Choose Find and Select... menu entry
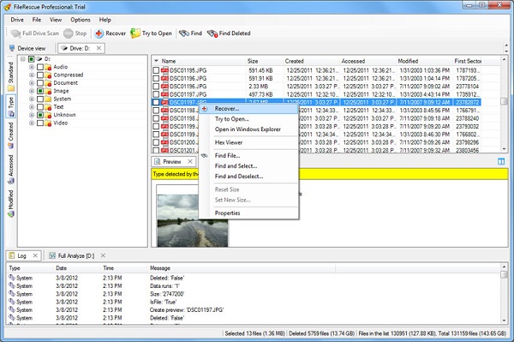 pyautogui.click(x=248, y=166)
